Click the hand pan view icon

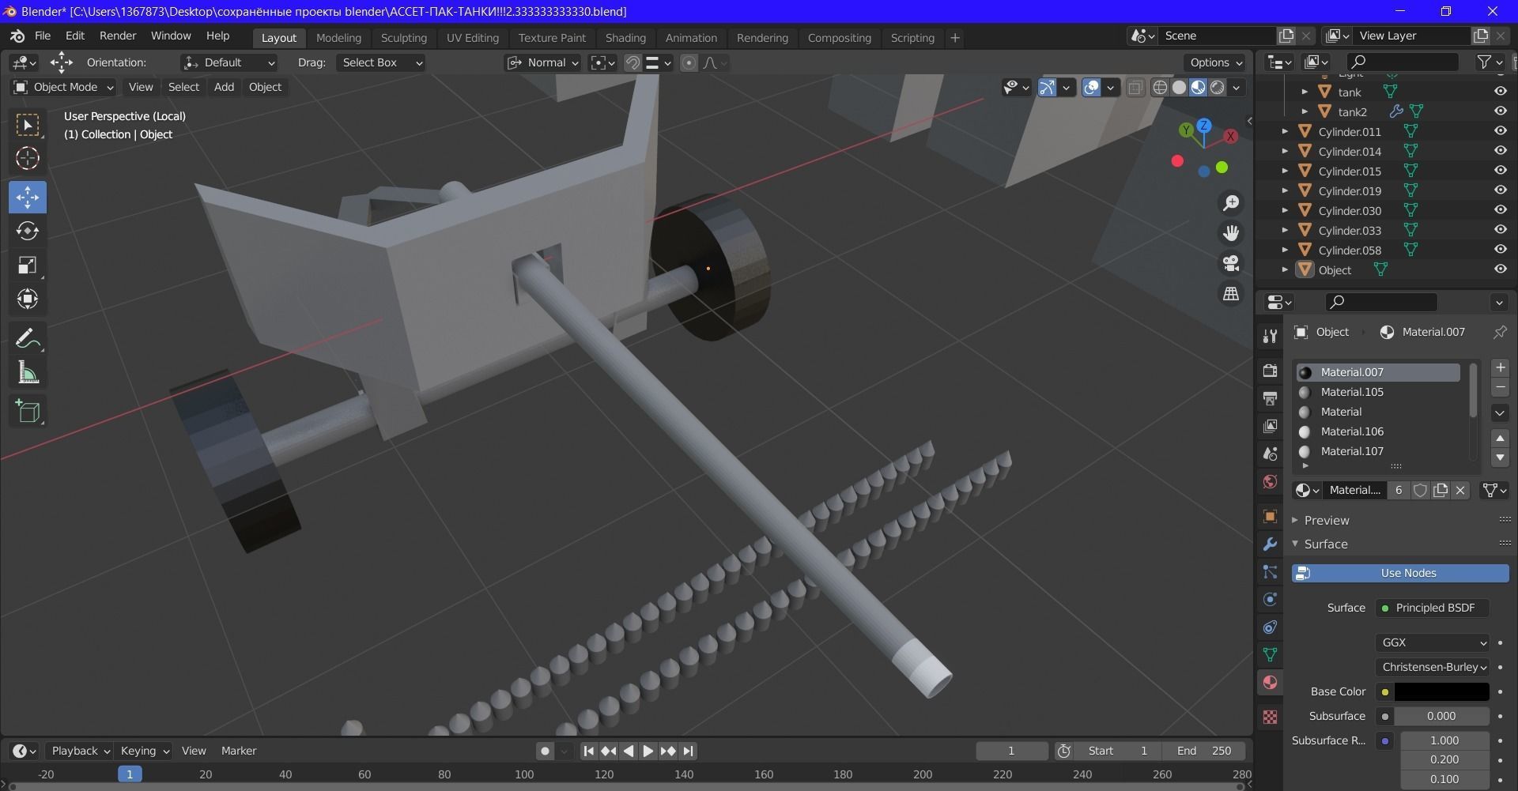1231,233
